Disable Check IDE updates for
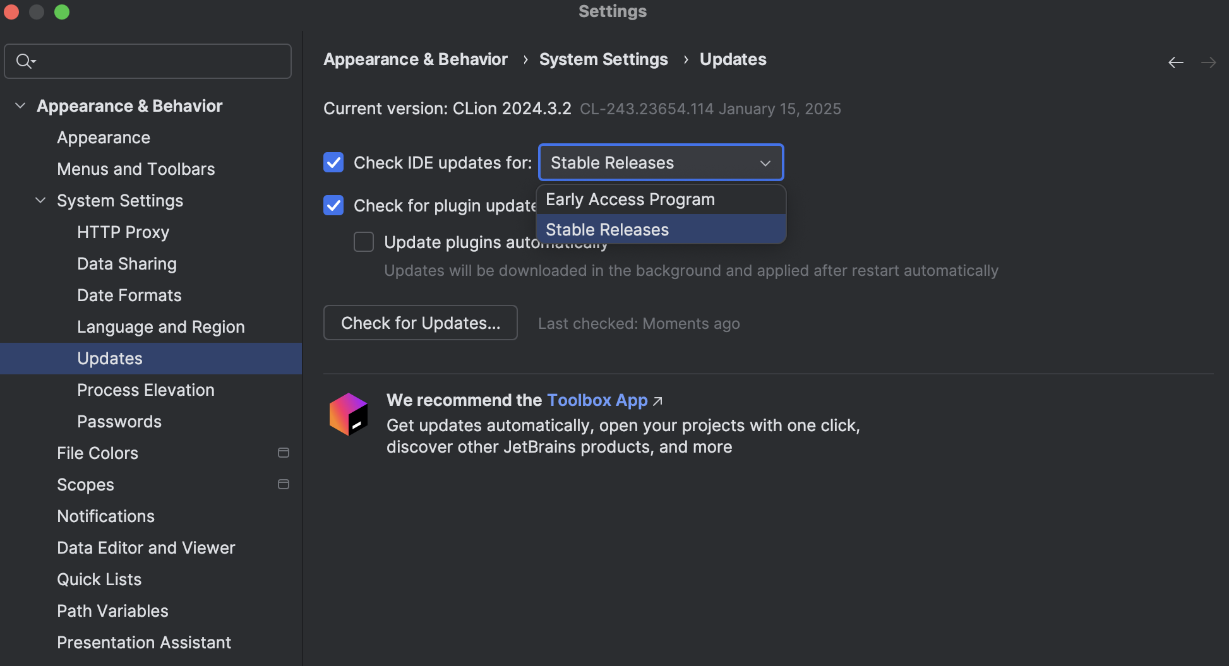 coord(333,162)
